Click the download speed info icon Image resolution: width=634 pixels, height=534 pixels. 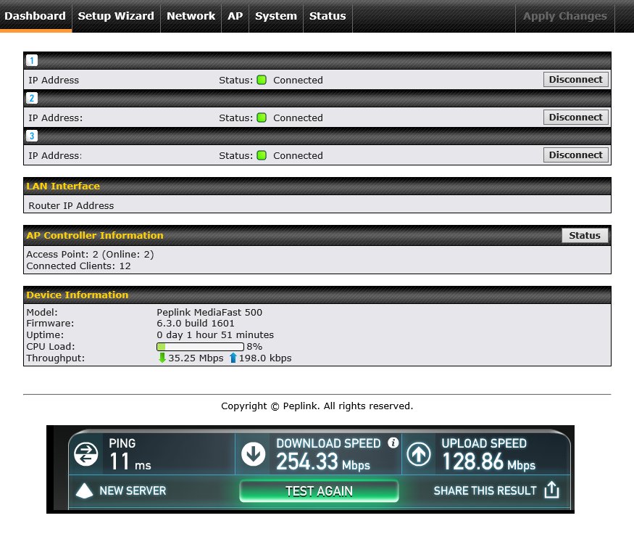[393, 443]
